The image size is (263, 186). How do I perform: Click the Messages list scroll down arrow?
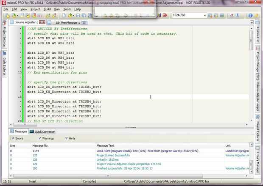[x=251, y=171]
